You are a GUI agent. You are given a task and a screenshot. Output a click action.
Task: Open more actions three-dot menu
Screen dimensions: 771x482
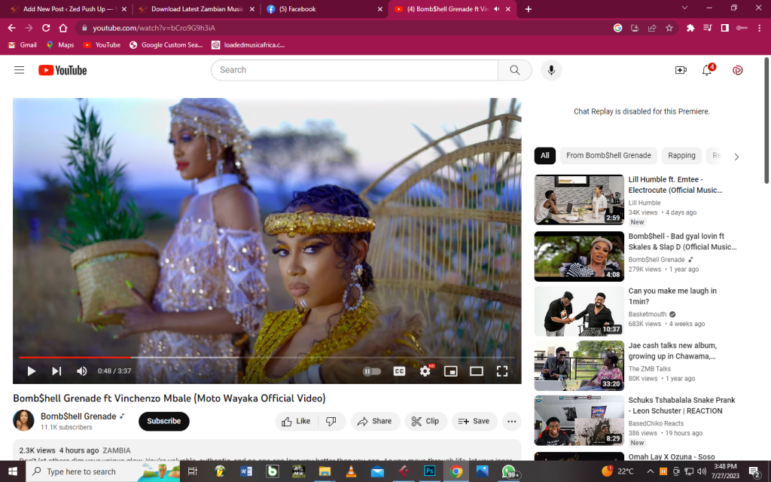(x=512, y=421)
